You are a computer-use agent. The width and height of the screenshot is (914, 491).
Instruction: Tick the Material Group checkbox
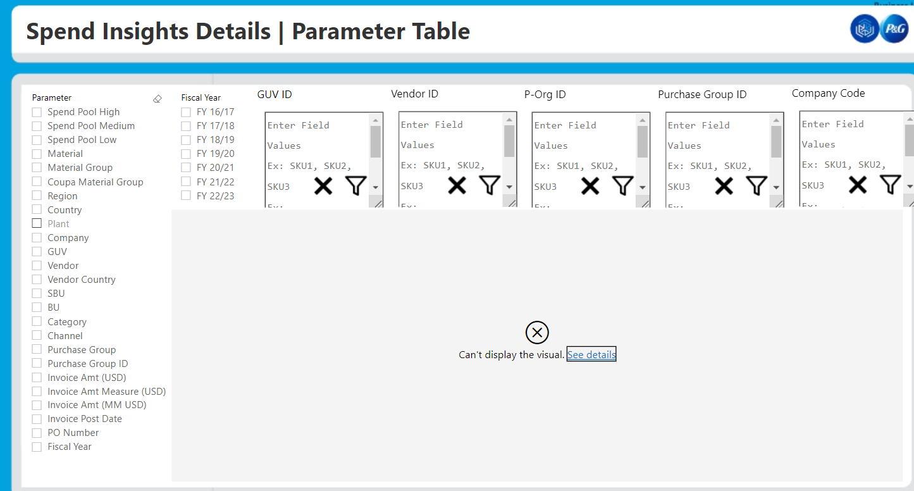click(37, 168)
